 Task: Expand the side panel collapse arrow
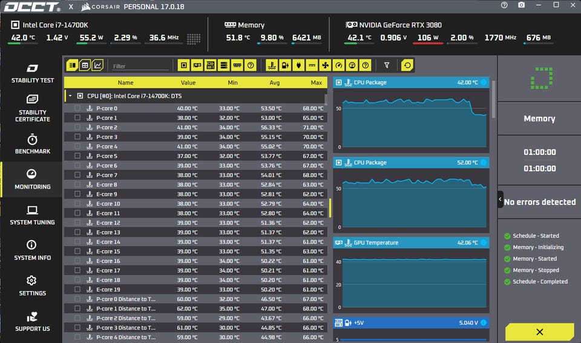pos(501,199)
